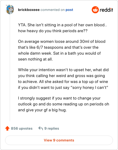
Task: Click the reply arrow icon
Action: pos(41,128)
